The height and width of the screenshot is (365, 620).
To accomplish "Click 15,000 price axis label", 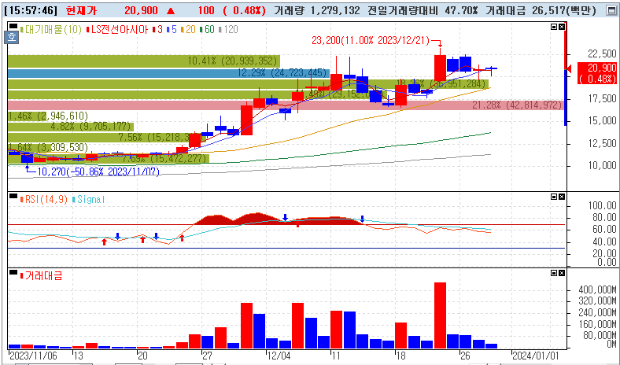I will [x=602, y=121].
